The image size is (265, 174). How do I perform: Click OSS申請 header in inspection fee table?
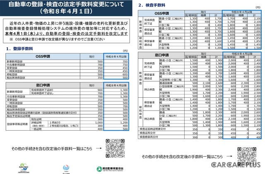click(158, 13)
